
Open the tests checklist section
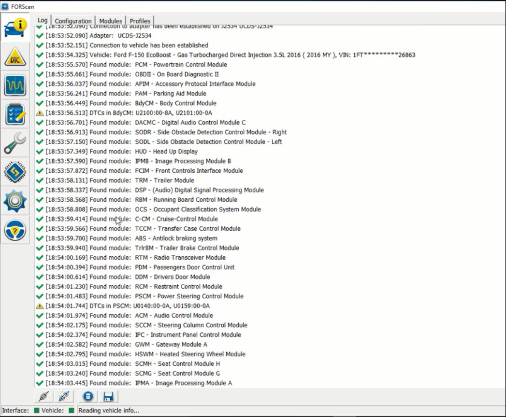(15, 114)
